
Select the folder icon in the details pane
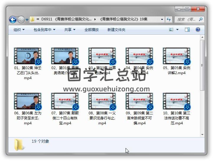19,144
